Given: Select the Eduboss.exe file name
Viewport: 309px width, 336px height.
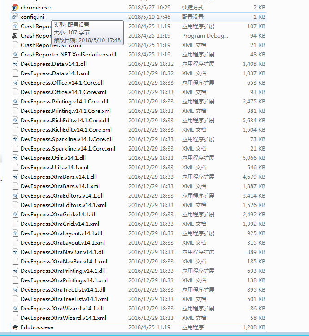Looking at the screenshot, I should 37,327.
